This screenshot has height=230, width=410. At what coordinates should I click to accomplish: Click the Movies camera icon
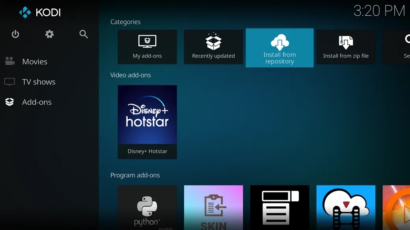click(10, 61)
